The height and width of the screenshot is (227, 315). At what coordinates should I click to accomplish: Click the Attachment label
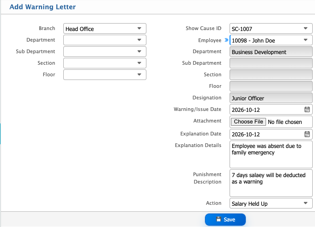207,121
